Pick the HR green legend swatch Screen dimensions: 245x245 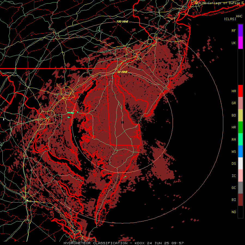pos(240,127)
